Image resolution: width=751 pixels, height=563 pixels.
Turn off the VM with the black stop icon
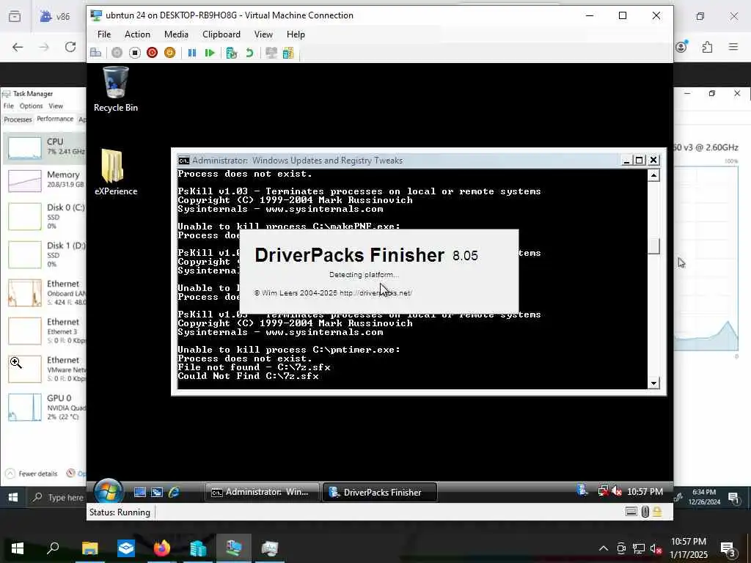click(x=135, y=53)
